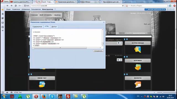
Task: Click the ВАЛЮТА block header
Action: (138, 78)
